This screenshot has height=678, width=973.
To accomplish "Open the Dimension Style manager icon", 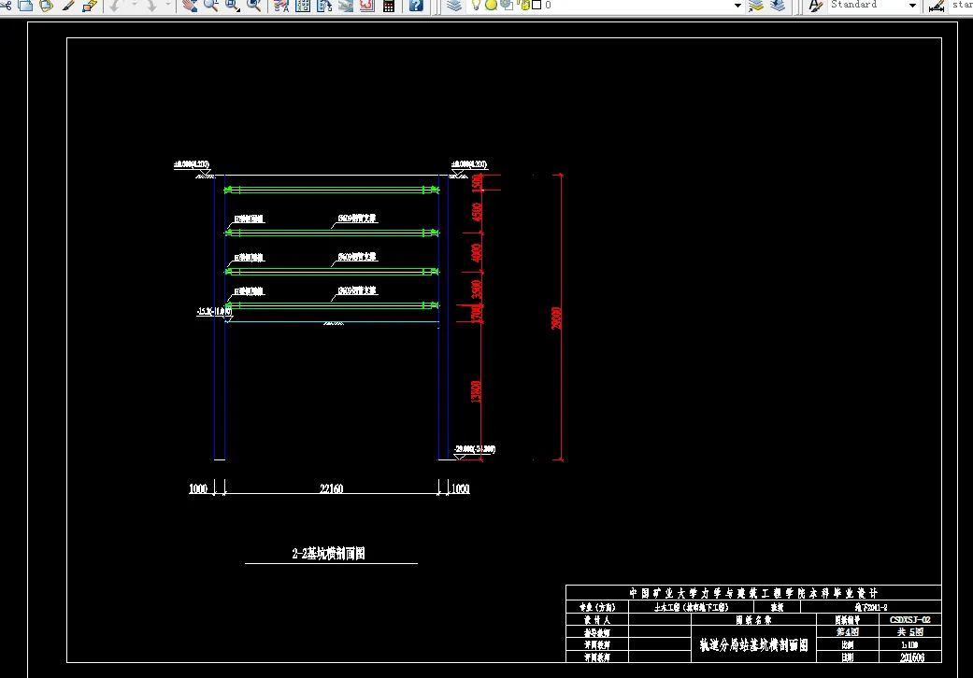I will pos(937,6).
